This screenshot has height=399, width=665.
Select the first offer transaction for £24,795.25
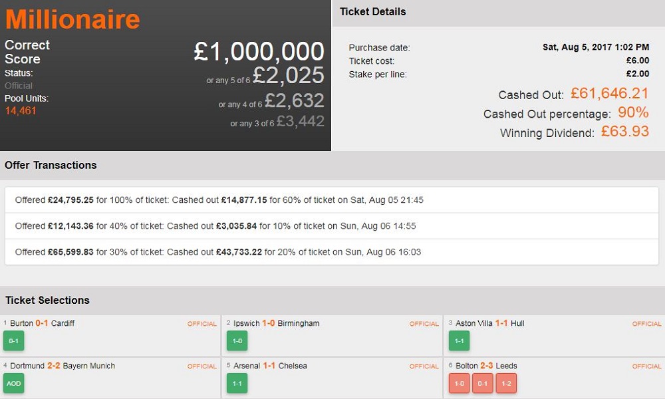219,199
